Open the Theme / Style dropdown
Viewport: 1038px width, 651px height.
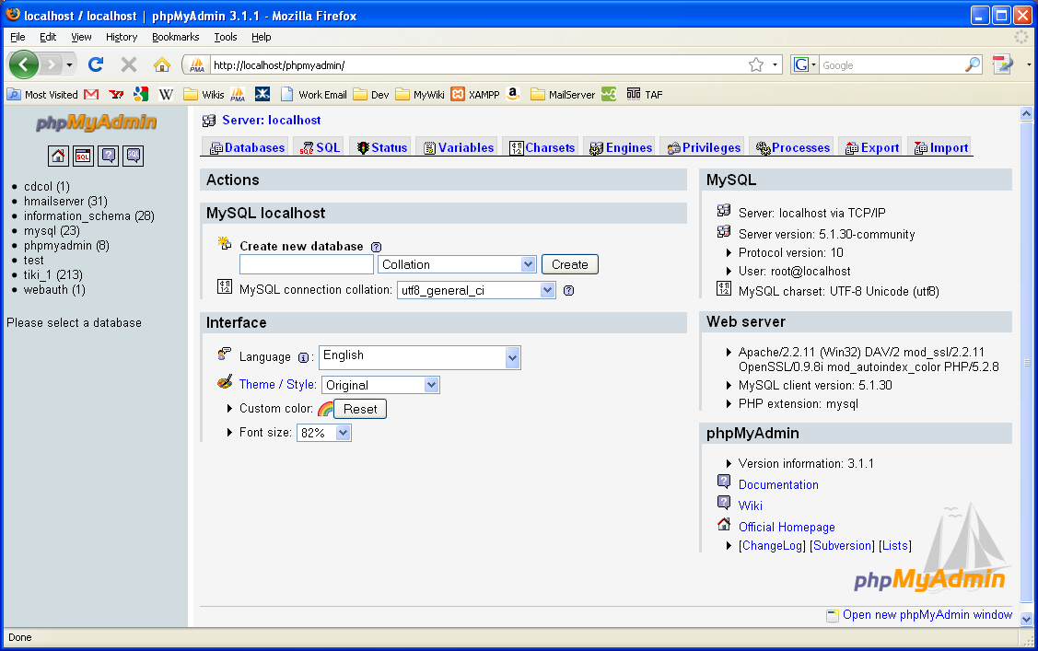[380, 385]
